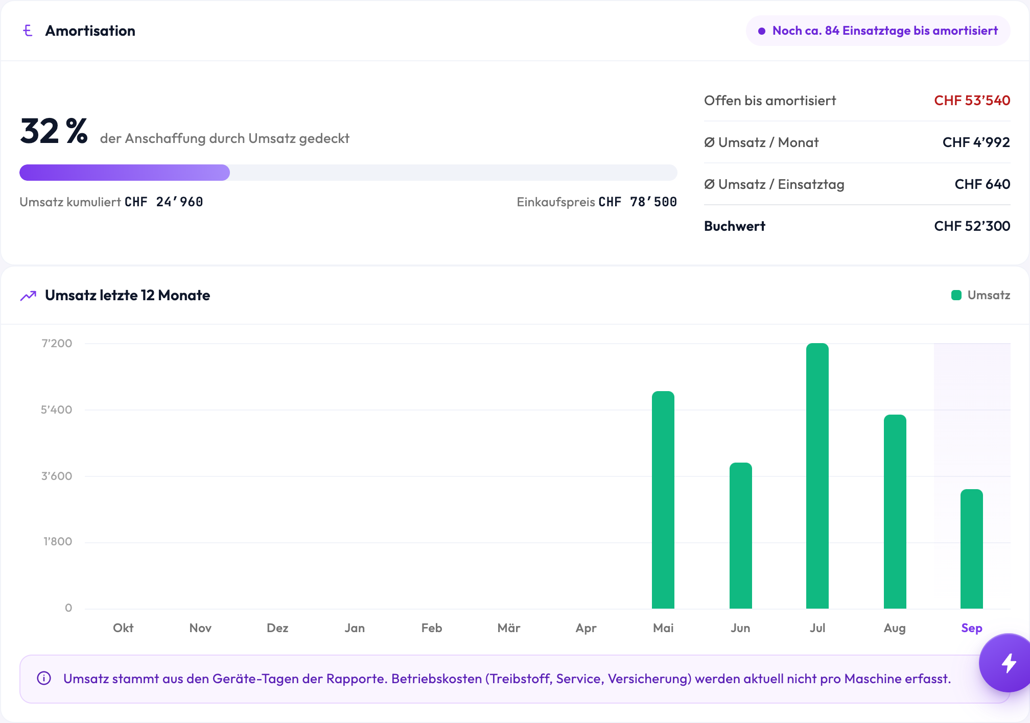Click the 'der Anschaffung durch Umsatz gedeckt' caption
The image size is (1030, 723).
pyautogui.click(x=225, y=138)
